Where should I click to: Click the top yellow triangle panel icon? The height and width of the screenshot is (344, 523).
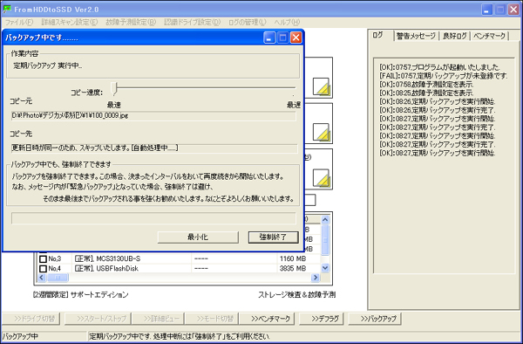[x=321, y=86]
